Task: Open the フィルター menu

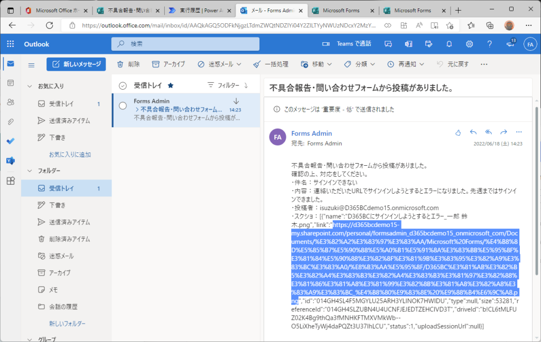Action: coord(223,85)
